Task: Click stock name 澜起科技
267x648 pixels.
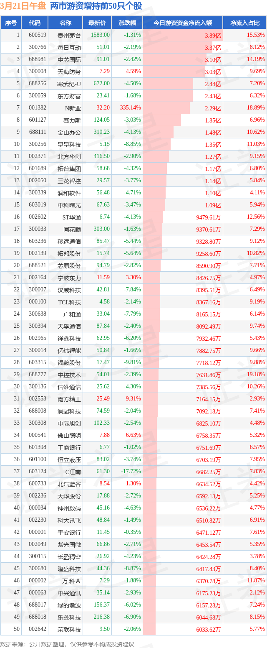Action: [x=69, y=411]
